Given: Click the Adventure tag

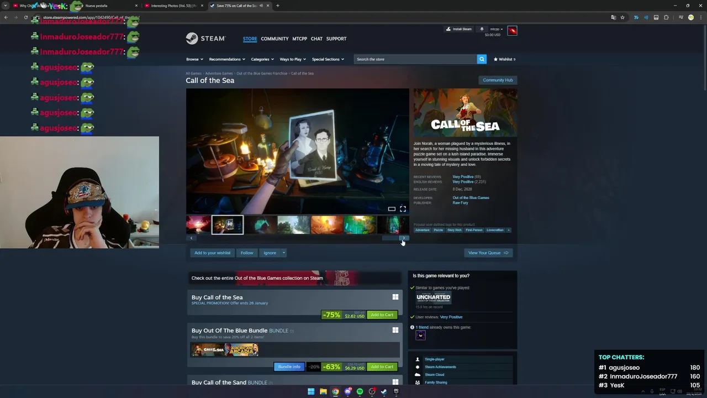Looking at the screenshot, I should [x=422, y=230].
